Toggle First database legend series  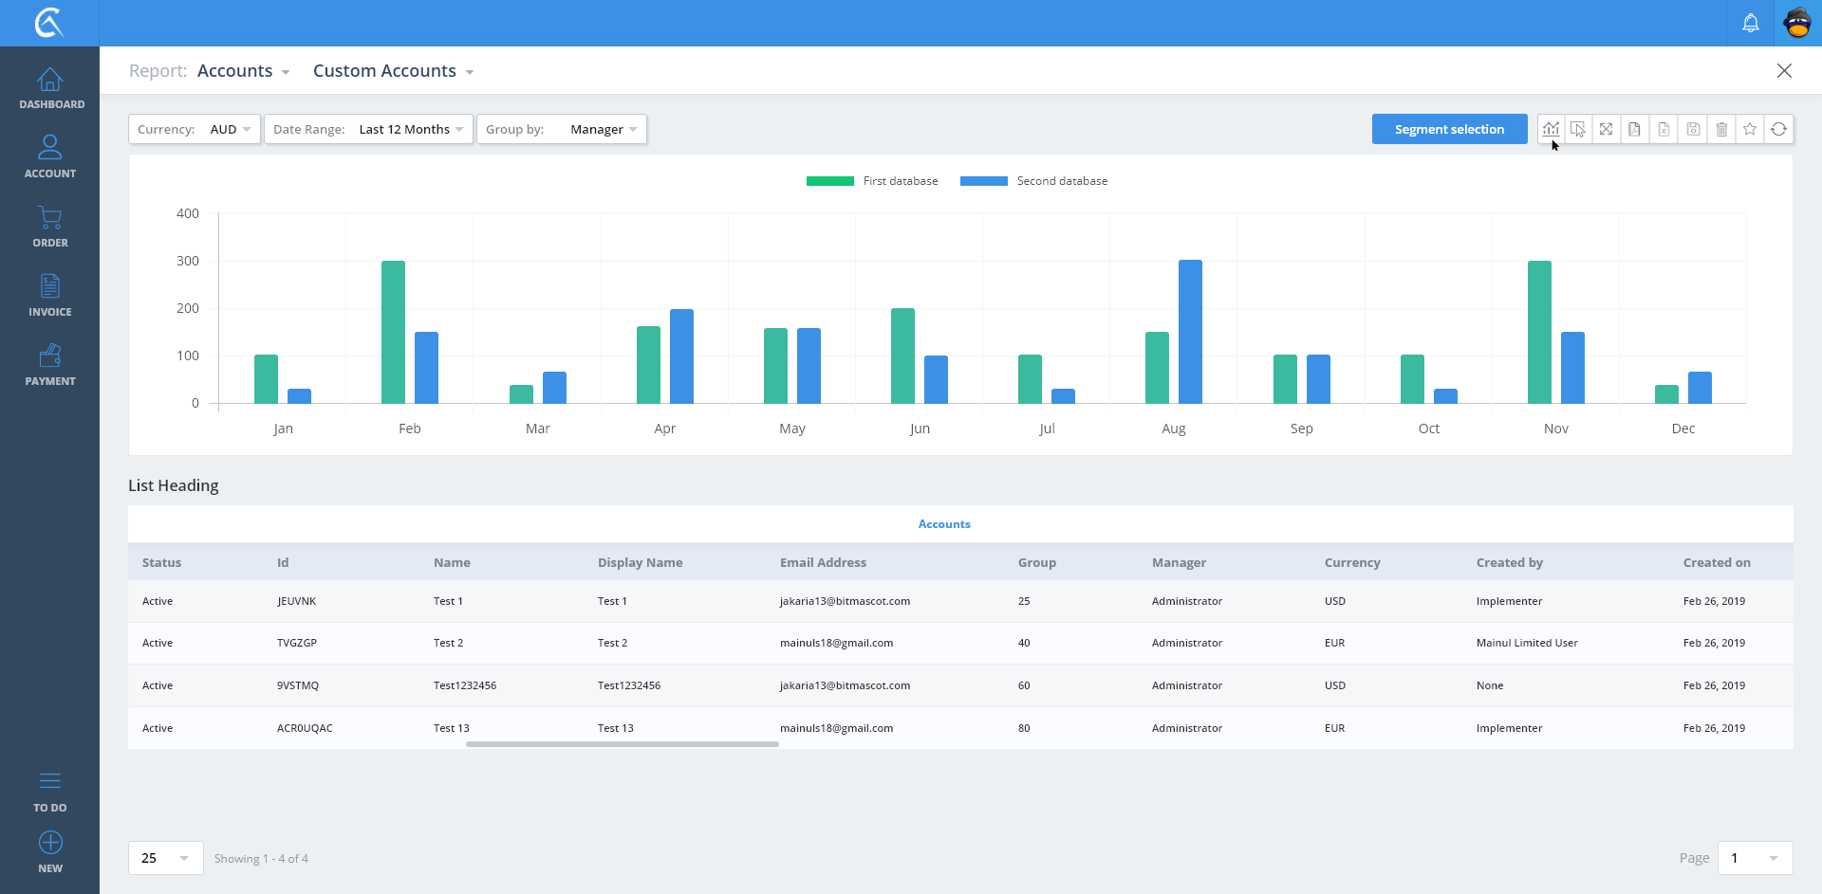[x=871, y=181]
